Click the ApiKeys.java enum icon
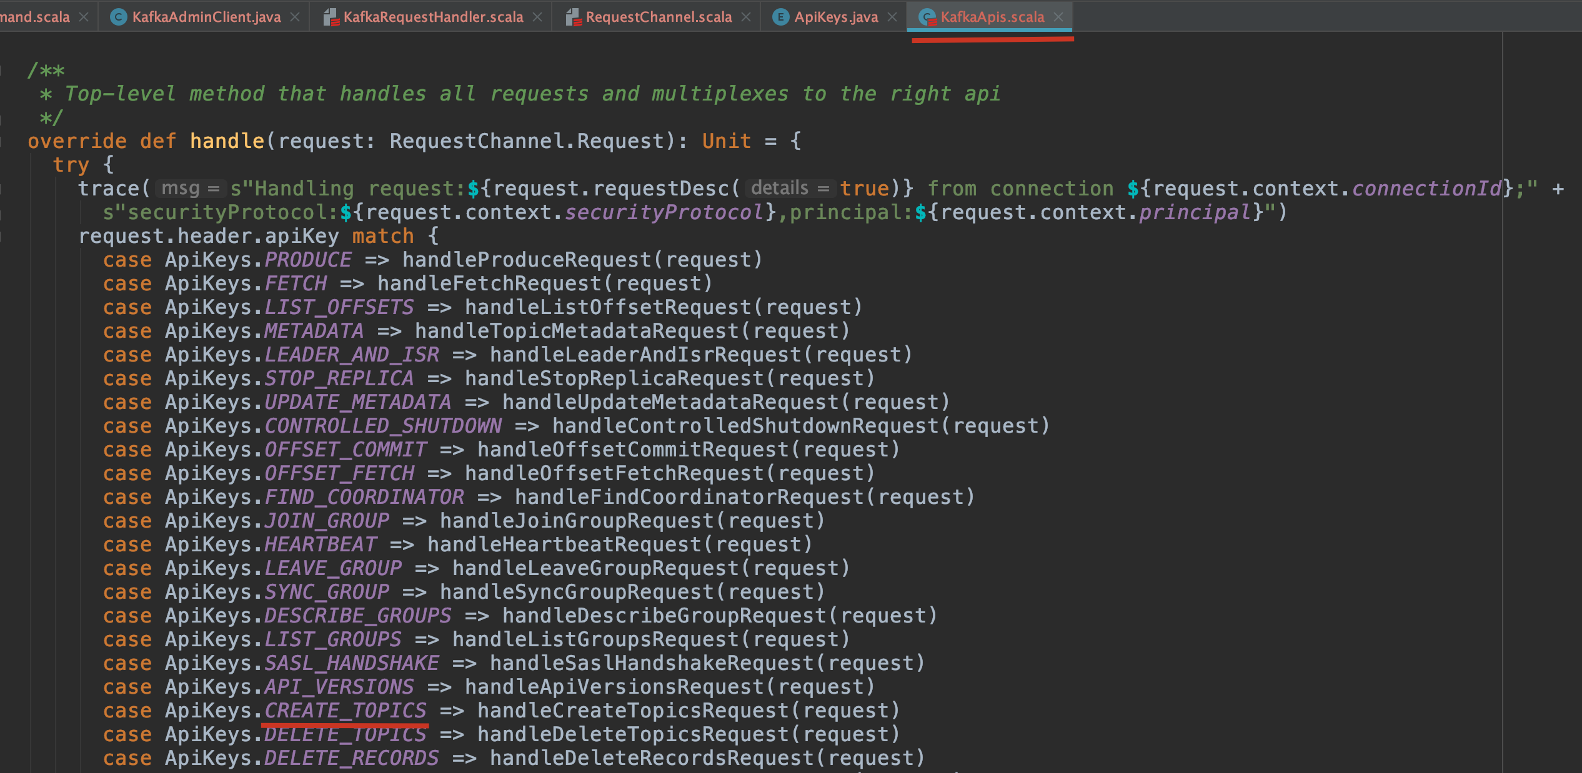This screenshot has width=1582, height=773. [x=780, y=17]
